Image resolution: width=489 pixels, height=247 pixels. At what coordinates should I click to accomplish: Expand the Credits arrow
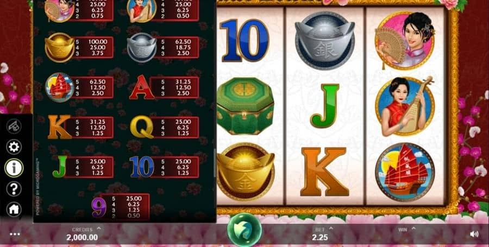coord(99,229)
